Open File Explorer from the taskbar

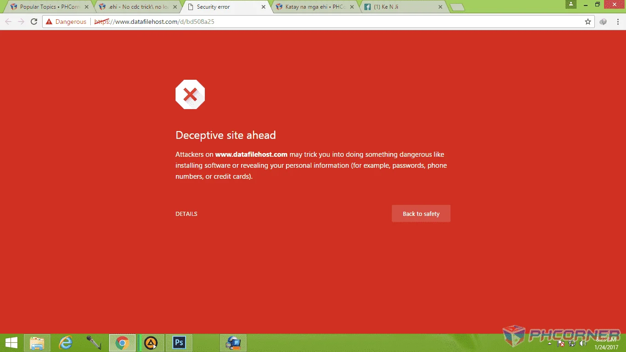pos(37,343)
